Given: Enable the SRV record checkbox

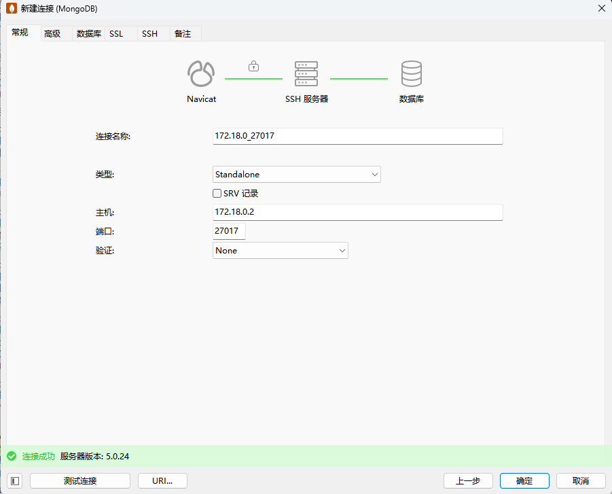Looking at the screenshot, I should (x=217, y=193).
